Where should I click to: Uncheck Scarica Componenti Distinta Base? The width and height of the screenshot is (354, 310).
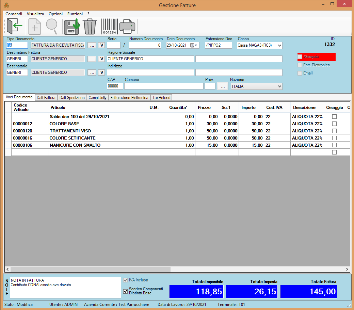[x=126, y=291]
